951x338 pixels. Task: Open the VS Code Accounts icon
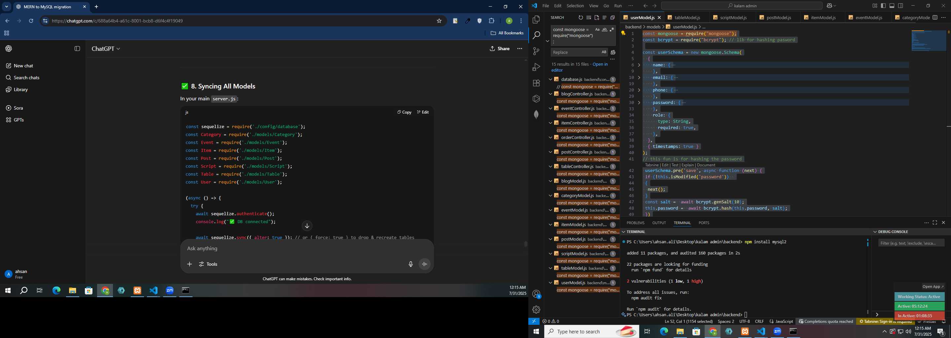click(536, 294)
